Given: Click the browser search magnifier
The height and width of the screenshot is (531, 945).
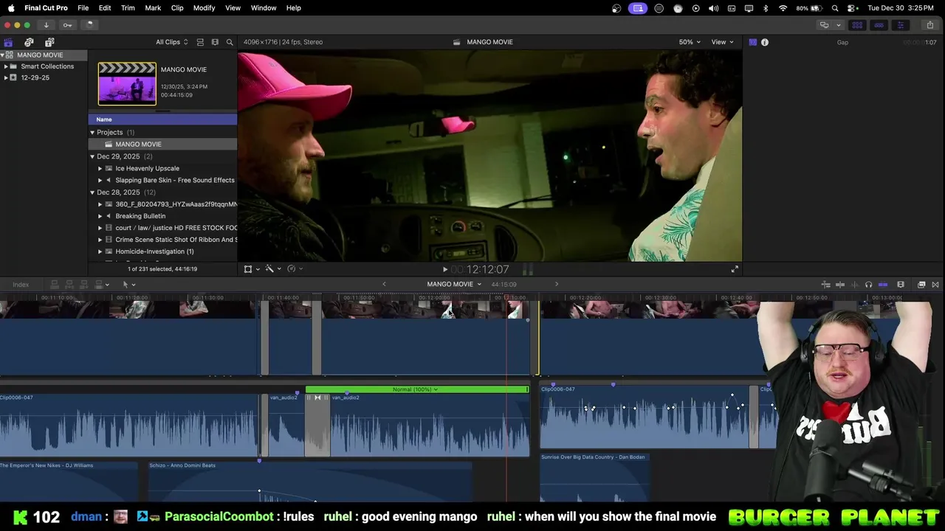Looking at the screenshot, I should (x=230, y=42).
